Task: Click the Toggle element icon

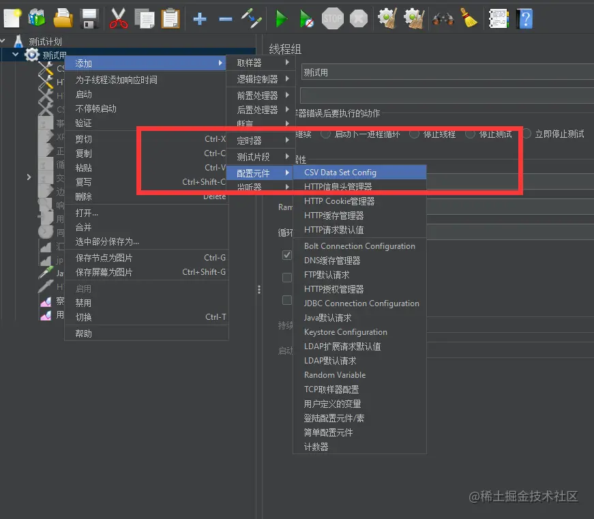Action: point(252,18)
